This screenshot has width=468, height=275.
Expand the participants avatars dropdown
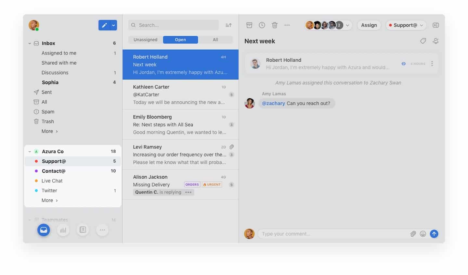pyautogui.click(x=347, y=25)
